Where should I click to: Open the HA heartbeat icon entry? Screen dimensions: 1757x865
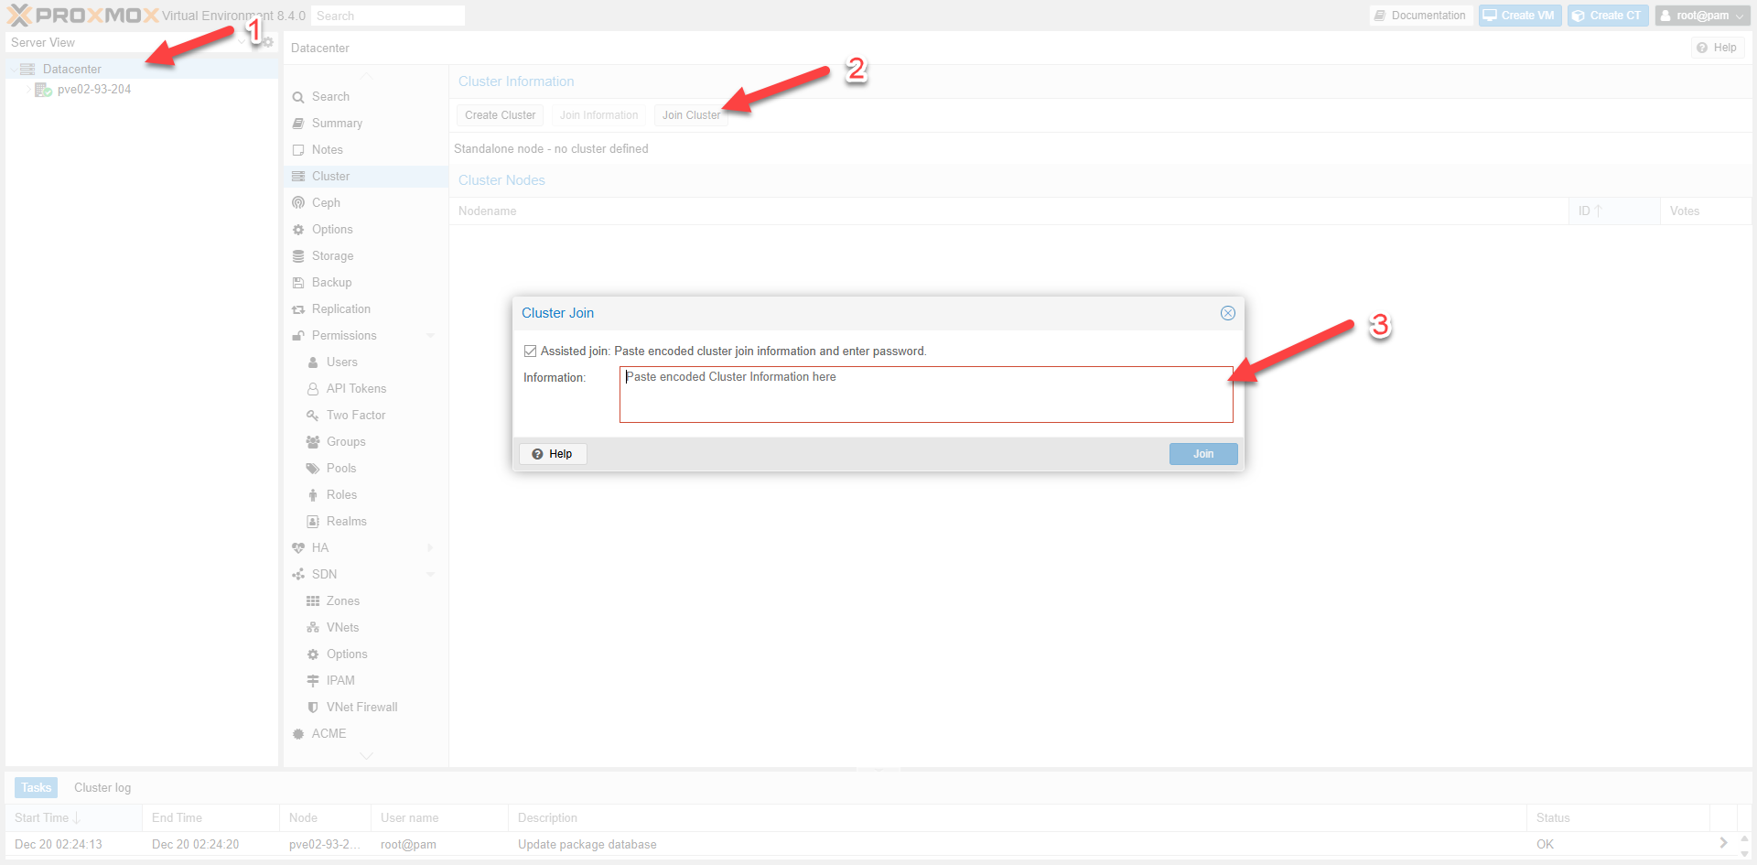298,548
